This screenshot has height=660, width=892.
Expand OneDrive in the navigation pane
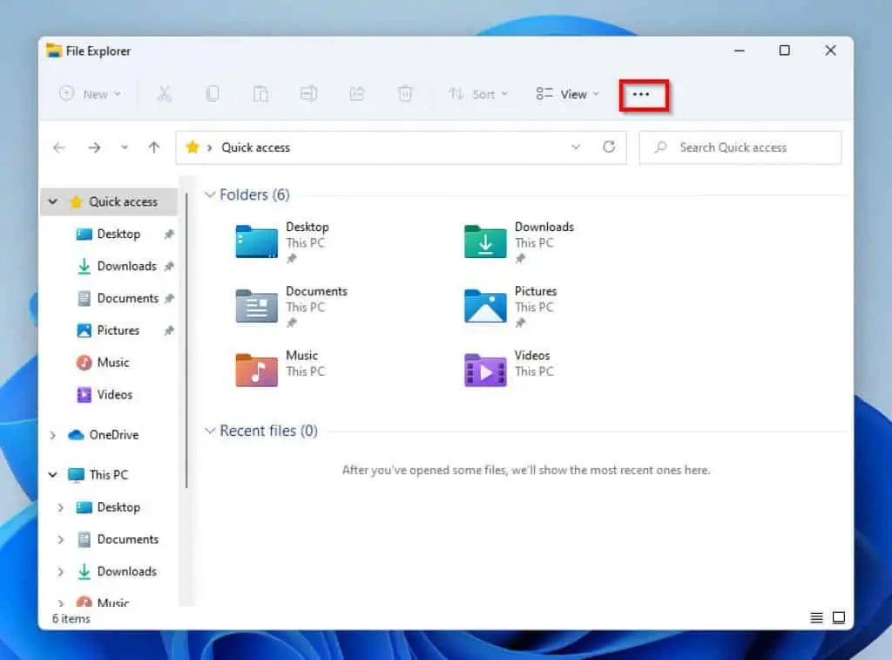coord(51,434)
